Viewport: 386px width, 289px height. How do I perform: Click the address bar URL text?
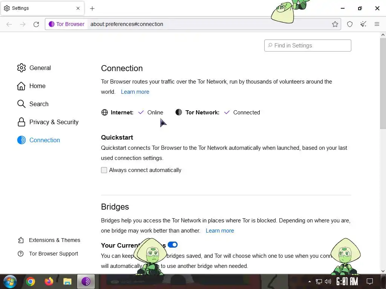point(127,24)
